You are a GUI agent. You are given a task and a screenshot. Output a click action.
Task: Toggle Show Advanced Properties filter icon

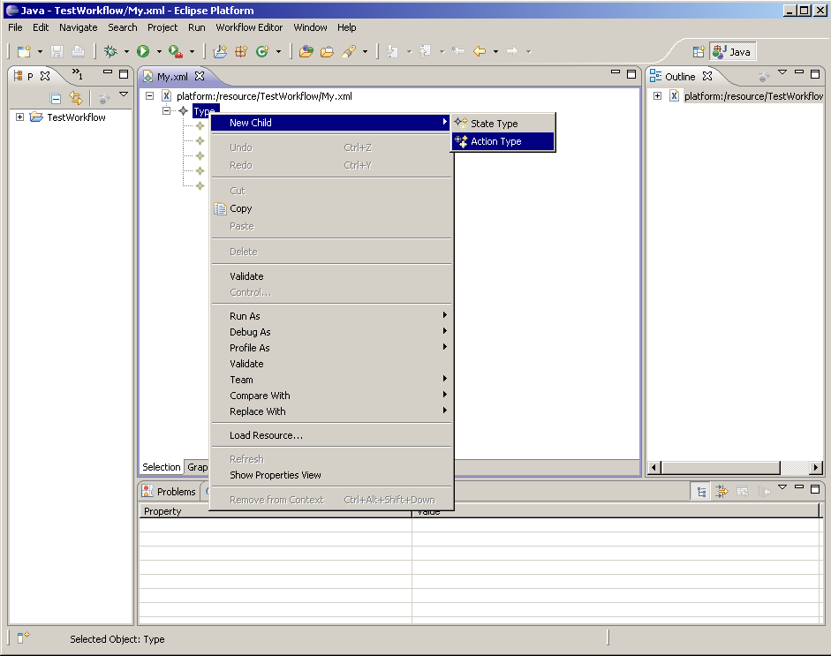click(x=721, y=492)
